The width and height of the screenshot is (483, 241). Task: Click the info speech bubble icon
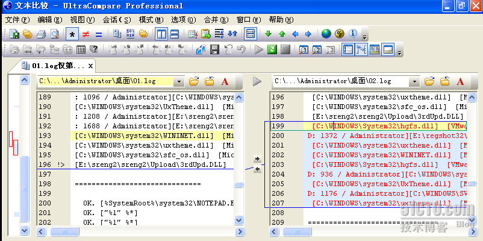click(x=353, y=34)
